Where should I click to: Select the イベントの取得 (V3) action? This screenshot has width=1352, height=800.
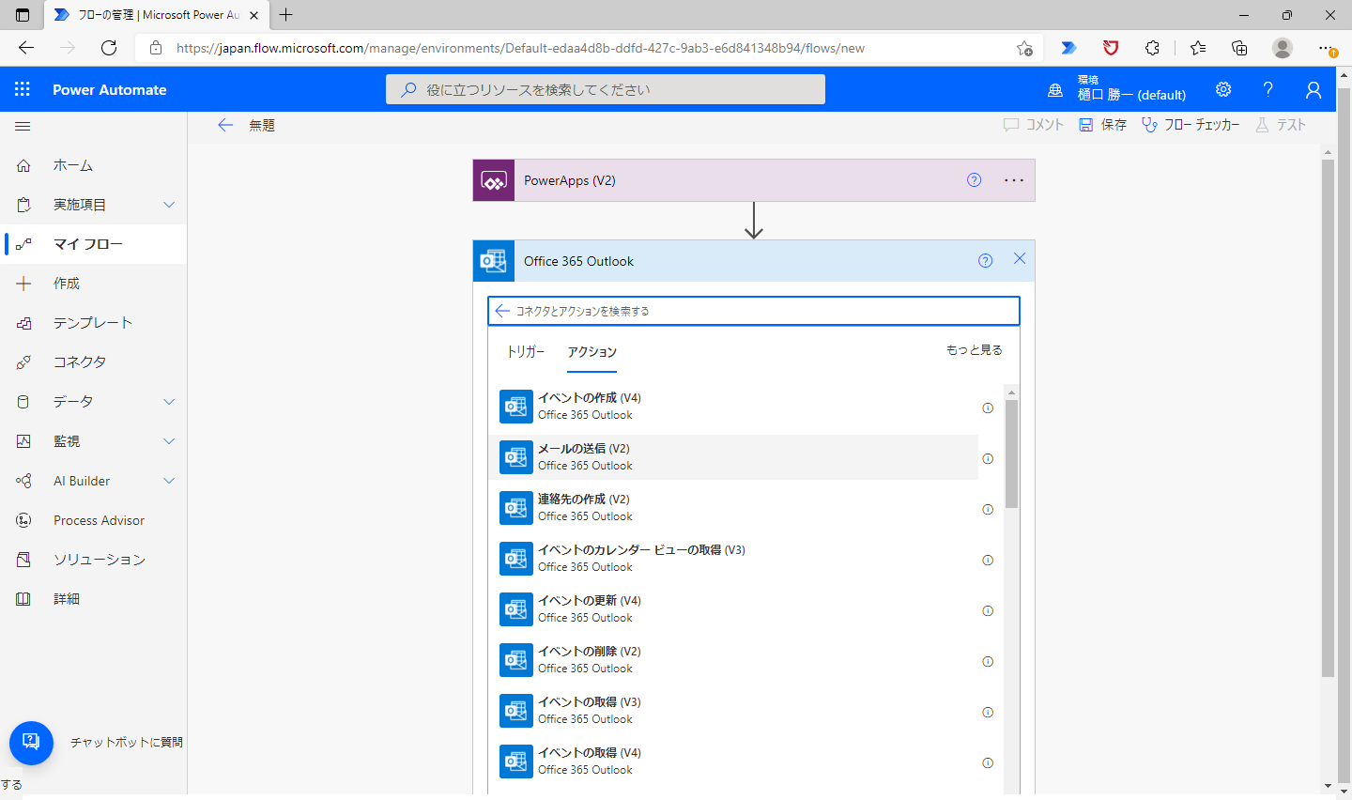coord(733,711)
